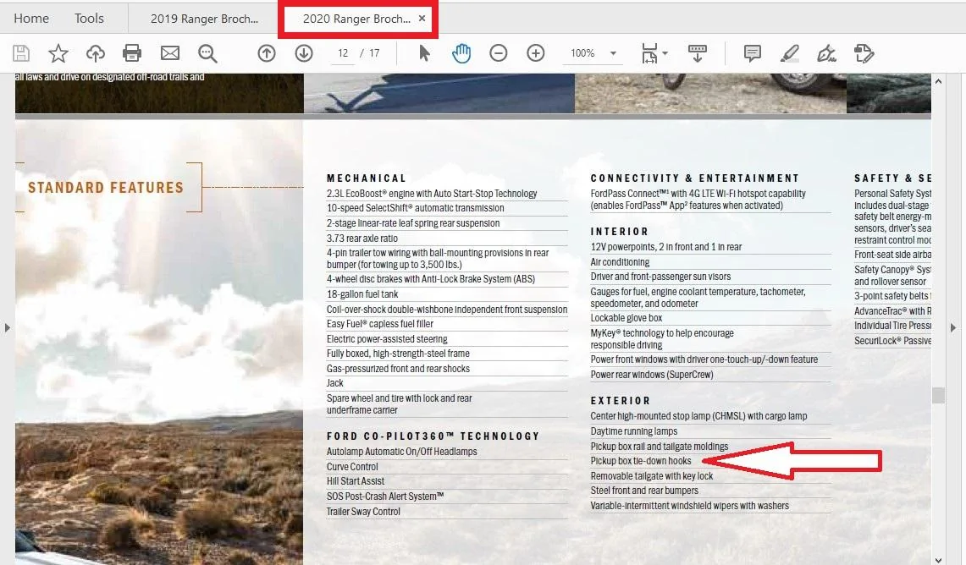The height and width of the screenshot is (565, 966).
Task: Click 'Air conditioning' line
Action: point(620,262)
